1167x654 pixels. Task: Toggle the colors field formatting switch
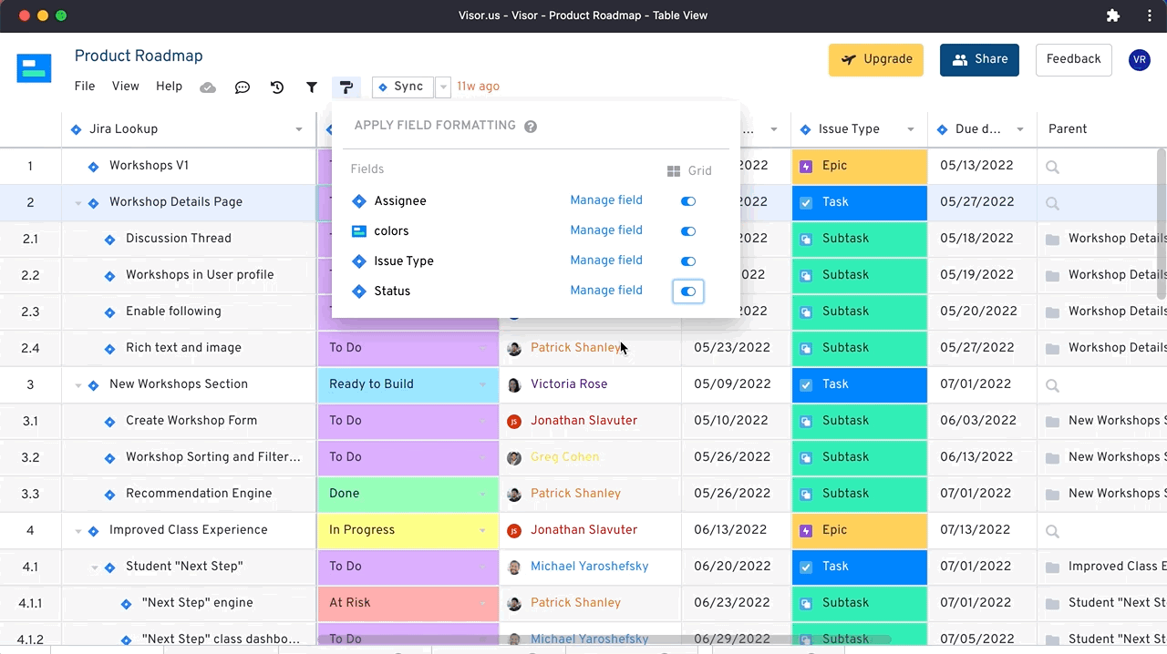[x=688, y=231]
